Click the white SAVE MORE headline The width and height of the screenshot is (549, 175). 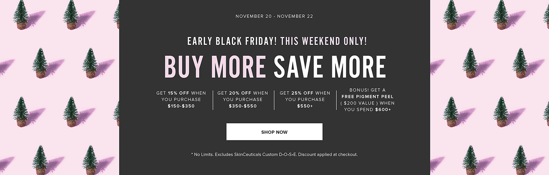coord(330,67)
